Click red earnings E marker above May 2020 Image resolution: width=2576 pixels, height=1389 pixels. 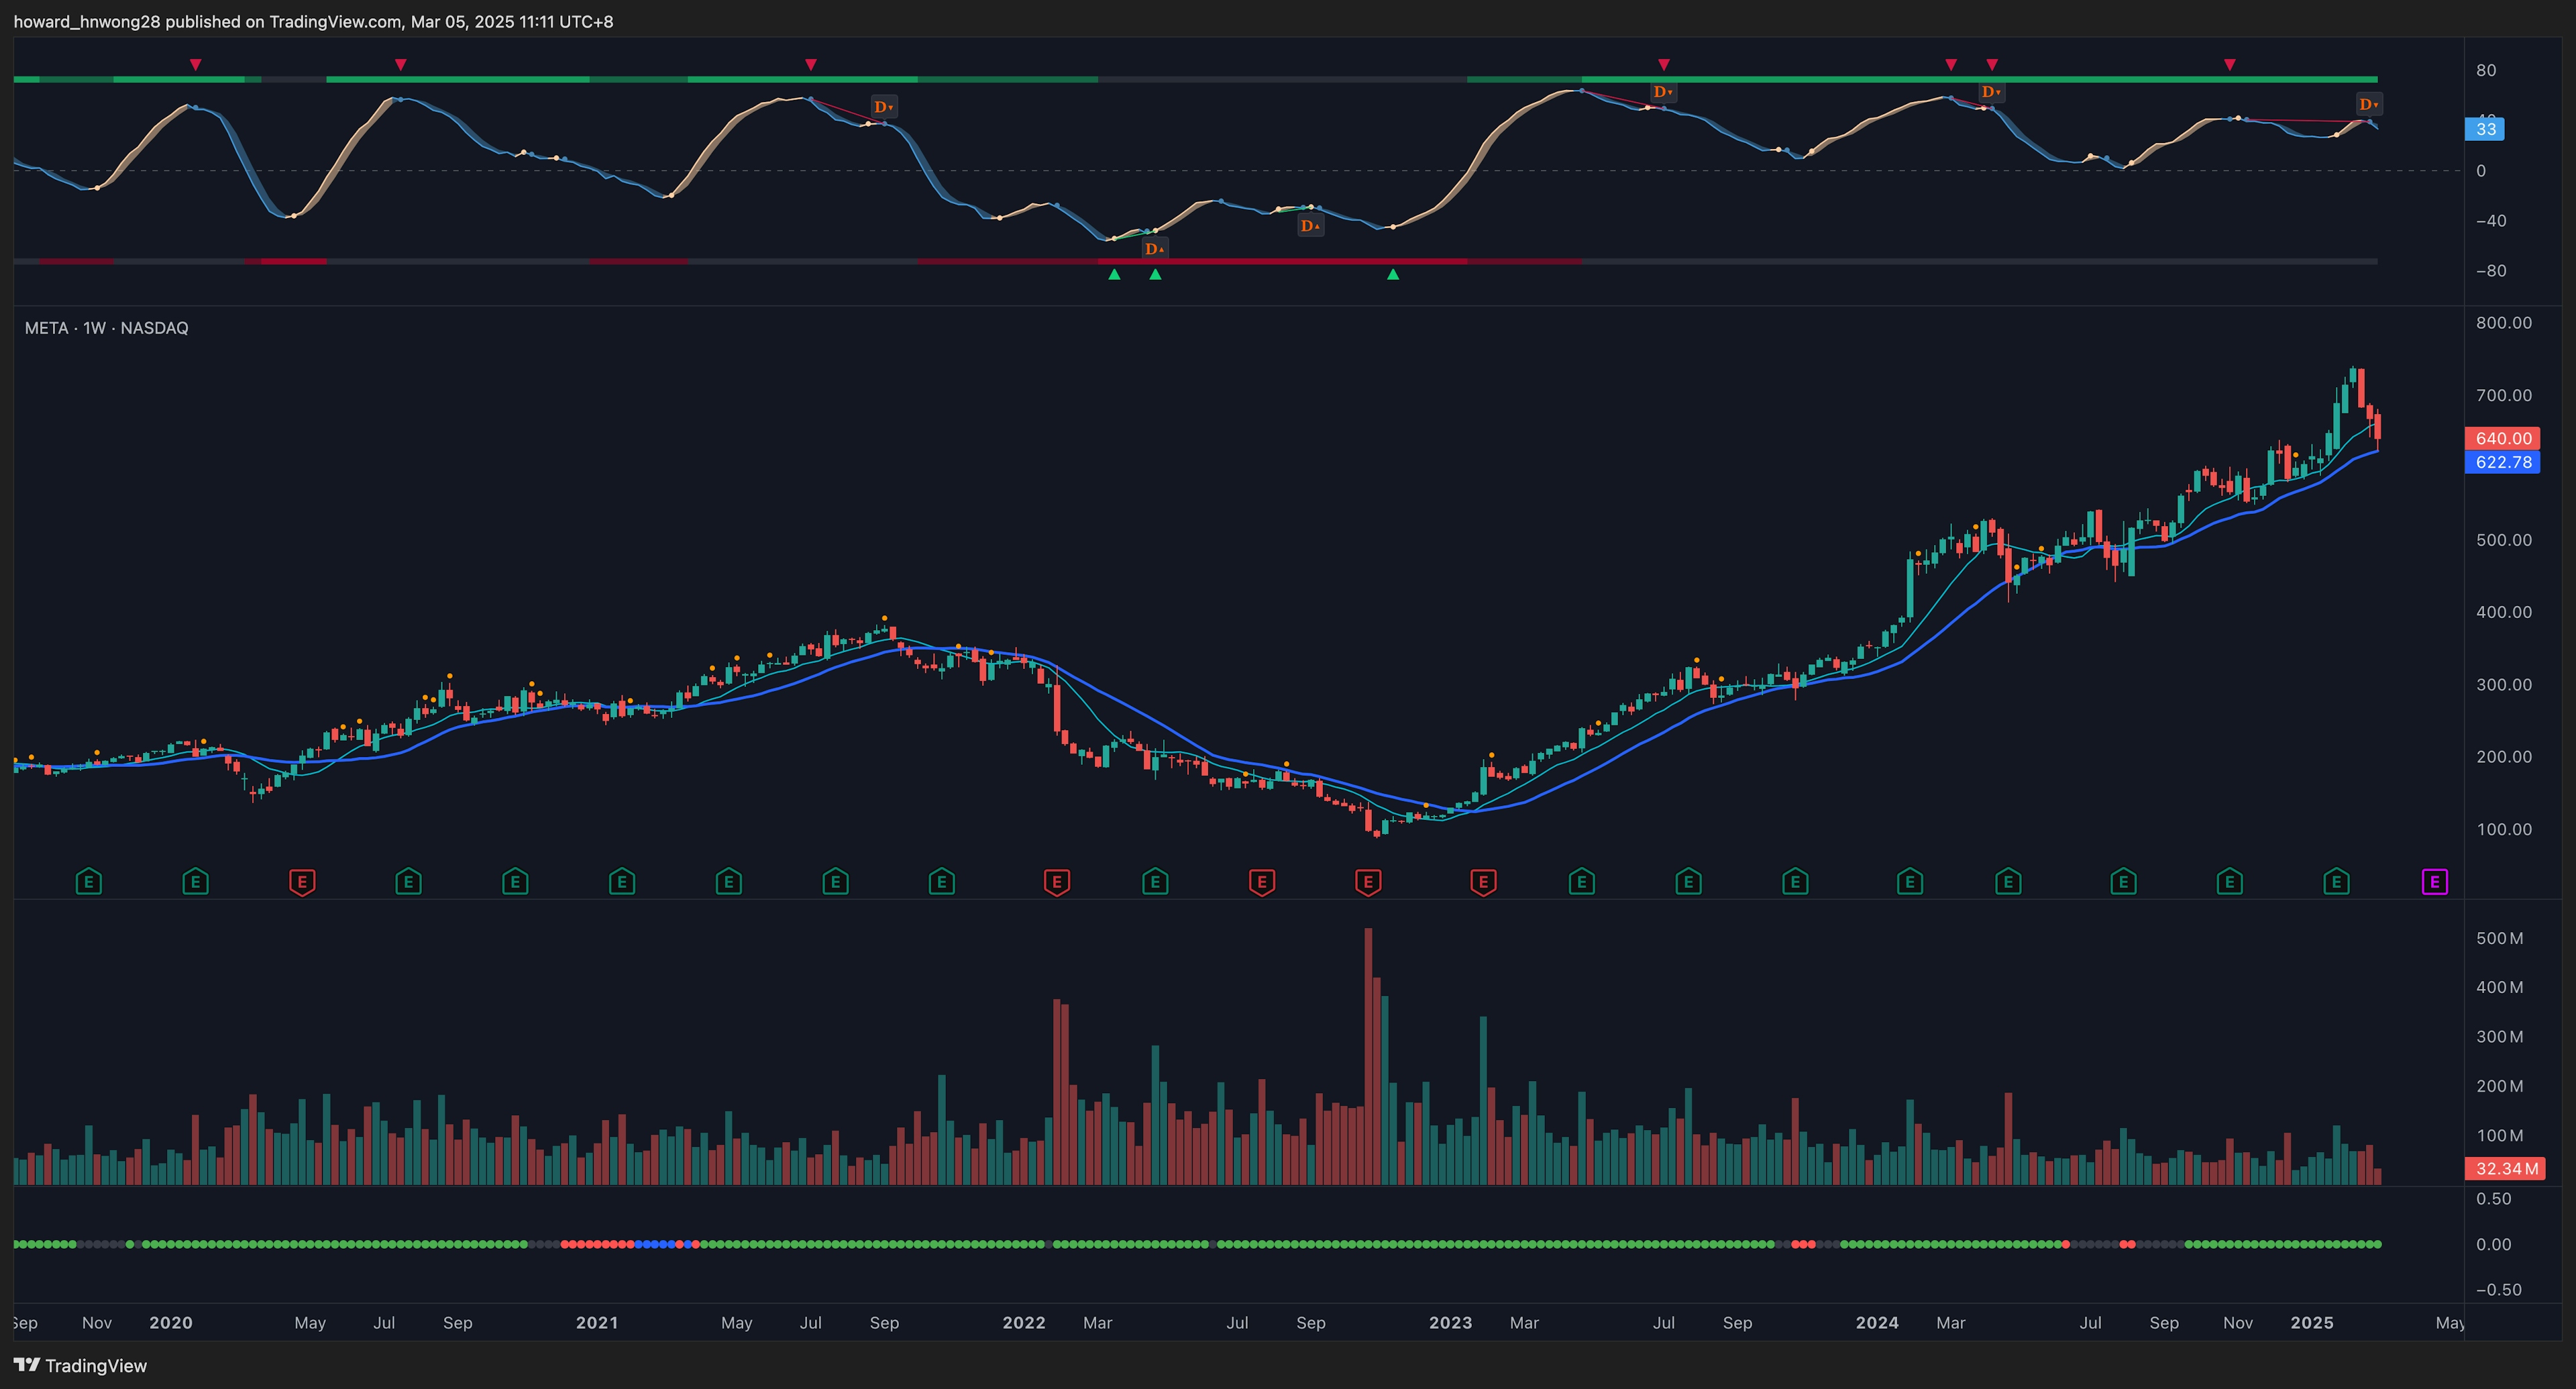pos(302,882)
